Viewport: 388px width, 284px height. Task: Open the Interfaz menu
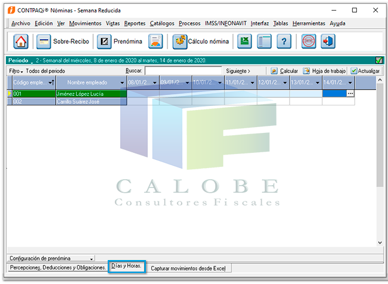tap(260, 23)
